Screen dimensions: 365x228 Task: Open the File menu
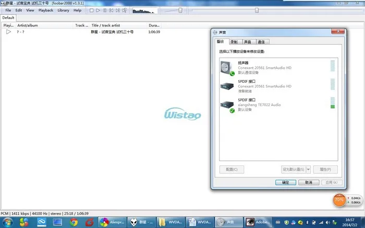click(8, 10)
